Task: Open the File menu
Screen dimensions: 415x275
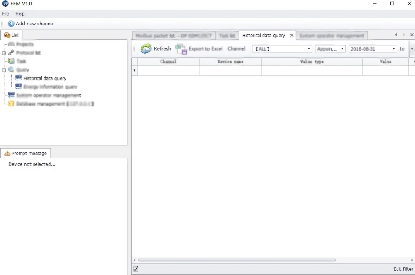Action: click(5, 14)
